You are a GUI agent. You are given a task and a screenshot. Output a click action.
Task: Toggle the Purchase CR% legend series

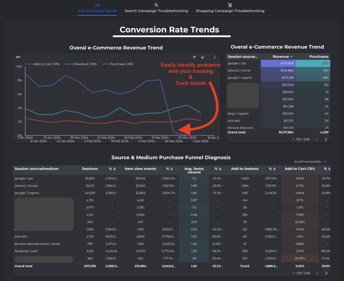[118, 64]
